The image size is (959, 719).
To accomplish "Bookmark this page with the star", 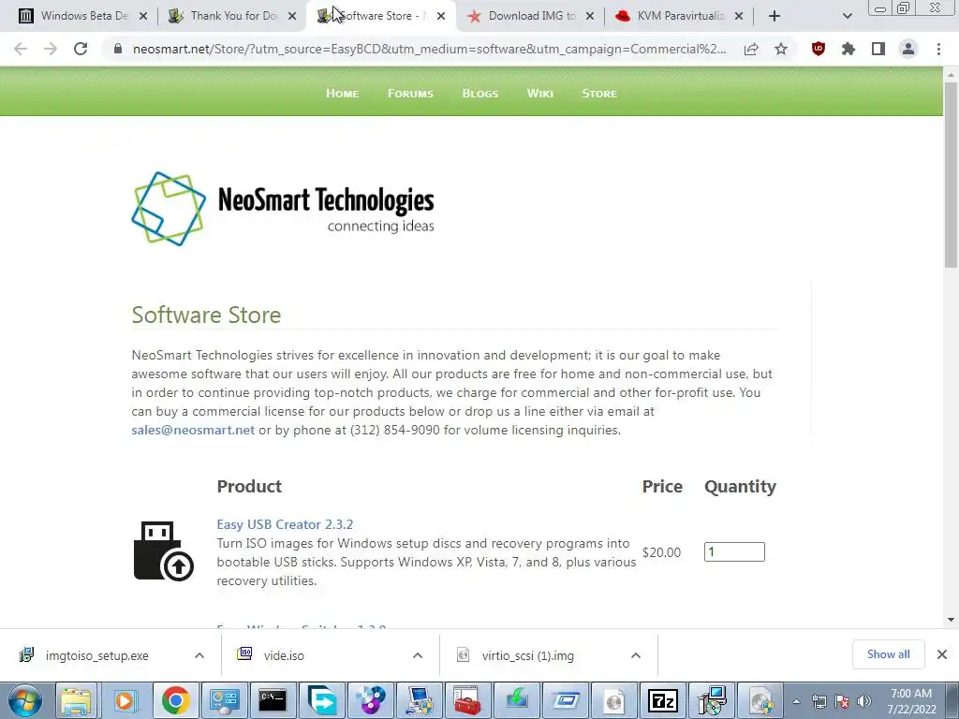I will pyautogui.click(x=781, y=49).
